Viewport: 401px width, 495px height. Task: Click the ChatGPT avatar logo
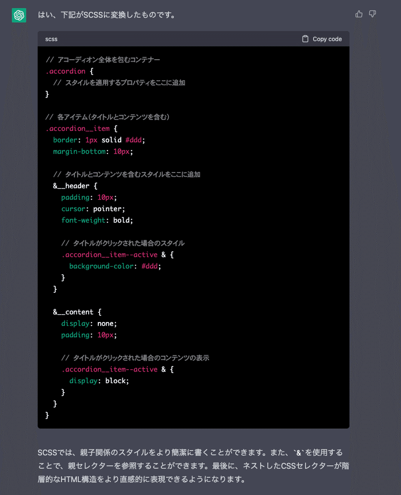(x=19, y=15)
